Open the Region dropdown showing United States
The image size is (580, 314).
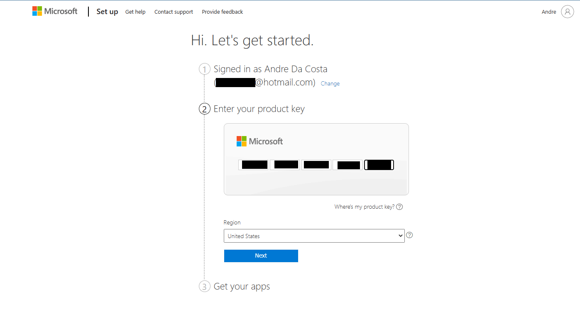[x=314, y=236]
